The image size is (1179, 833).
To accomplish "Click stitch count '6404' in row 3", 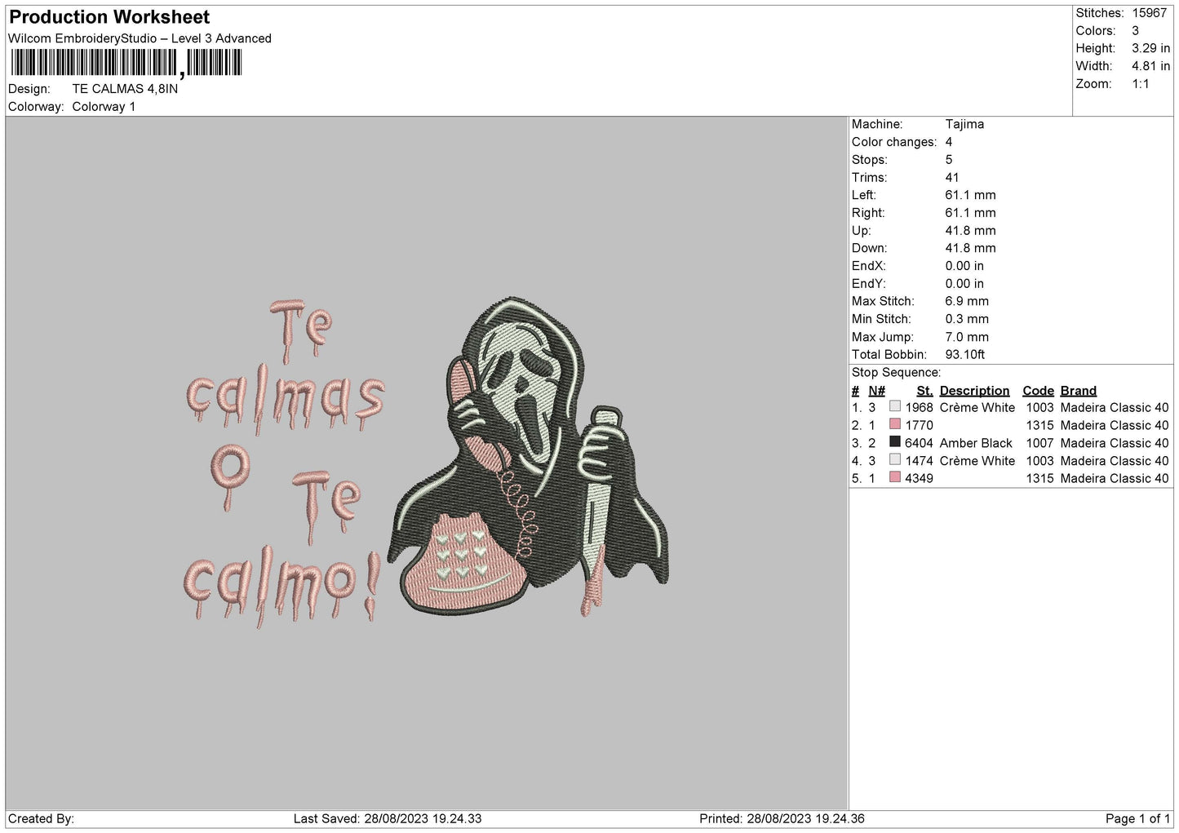I will [919, 443].
